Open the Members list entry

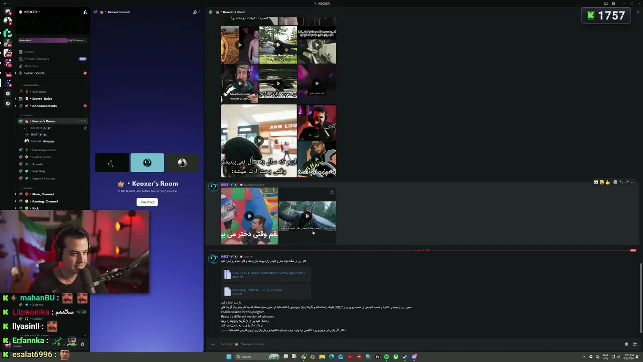coord(52,66)
